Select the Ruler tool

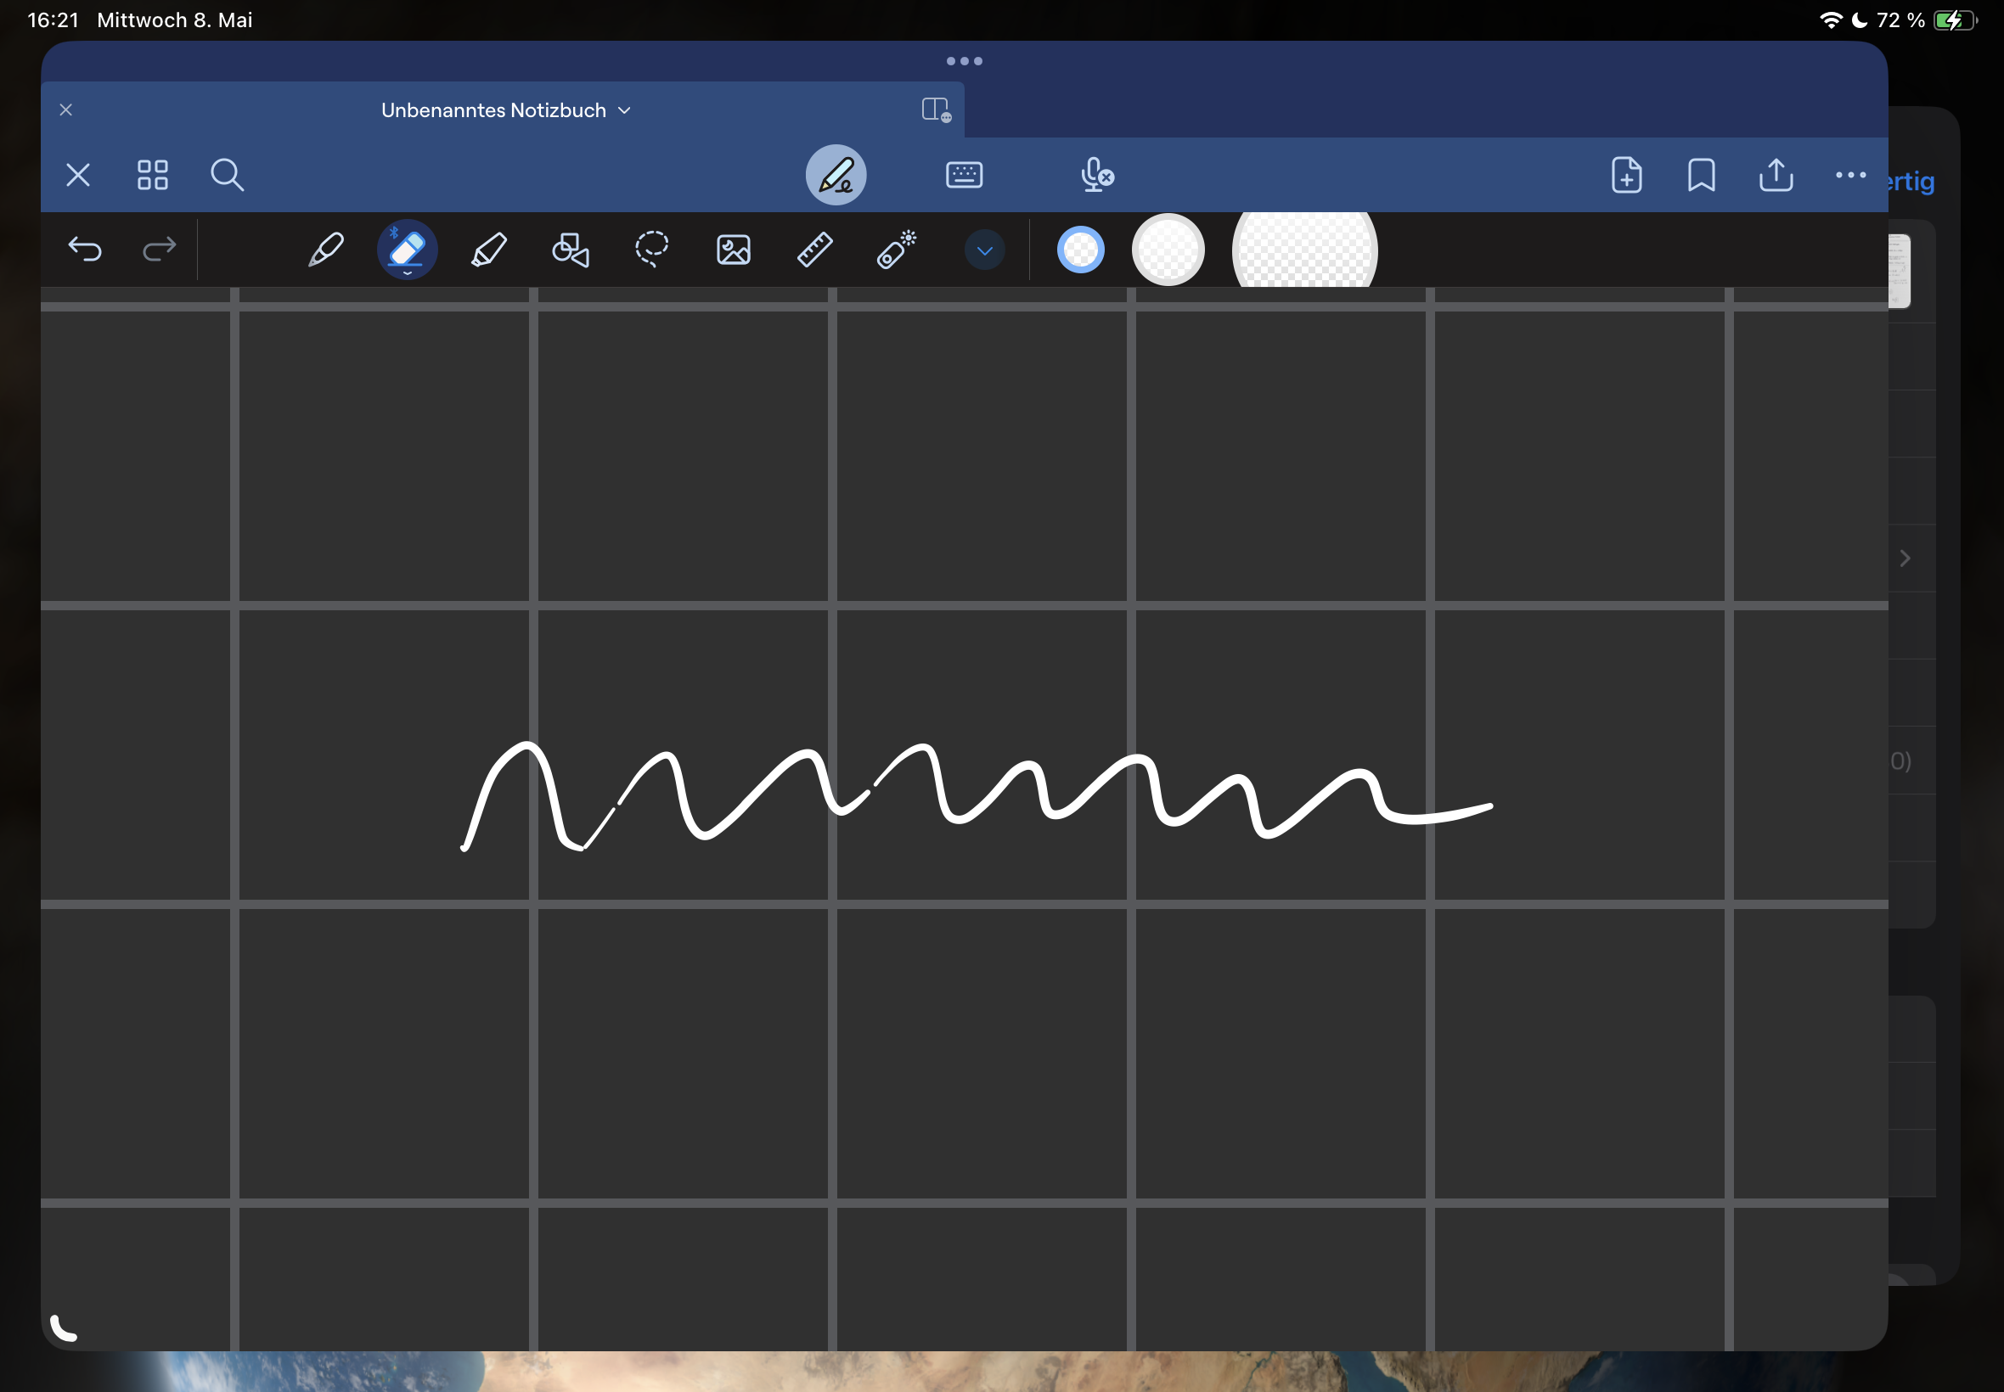coord(815,250)
